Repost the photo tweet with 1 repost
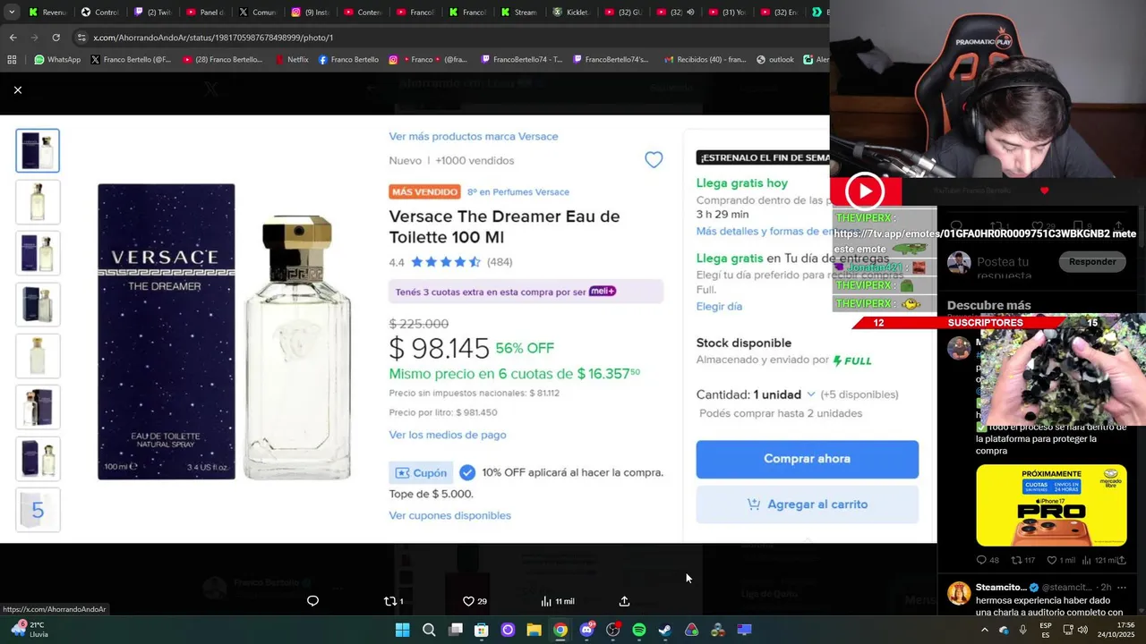 click(x=393, y=601)
